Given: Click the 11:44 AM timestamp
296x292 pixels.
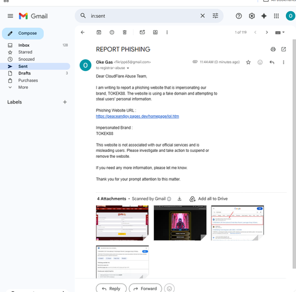Looking at the screenshot, I should point(220,62).
